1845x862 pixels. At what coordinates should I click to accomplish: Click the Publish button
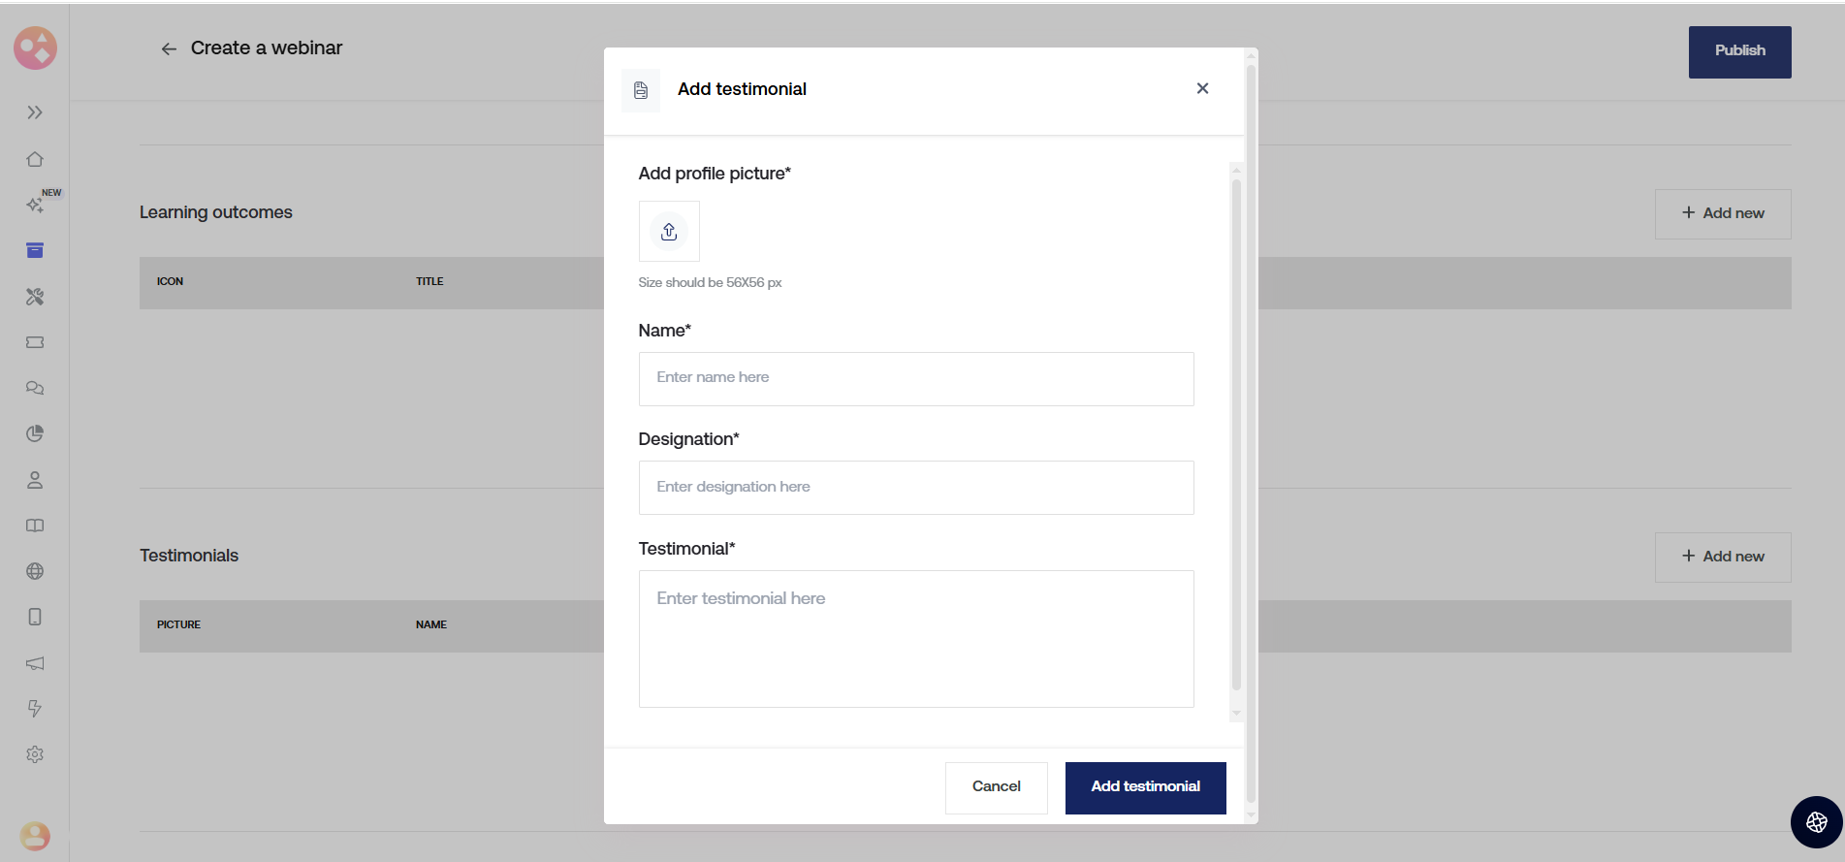tap(1739, 51)
